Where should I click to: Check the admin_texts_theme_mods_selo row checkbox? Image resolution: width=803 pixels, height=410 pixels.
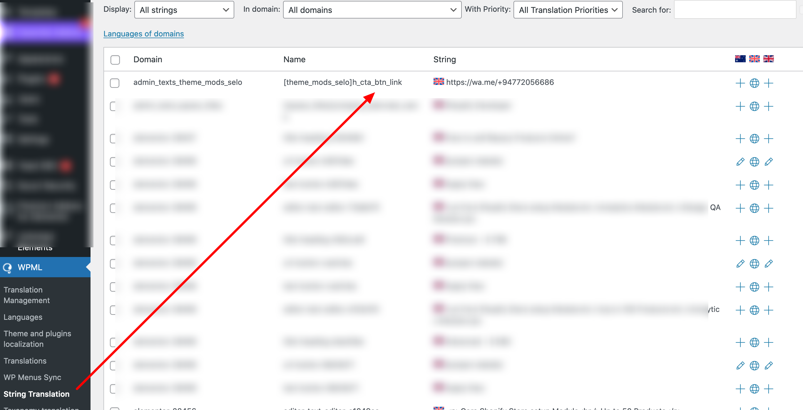click(x=114, y=83)
